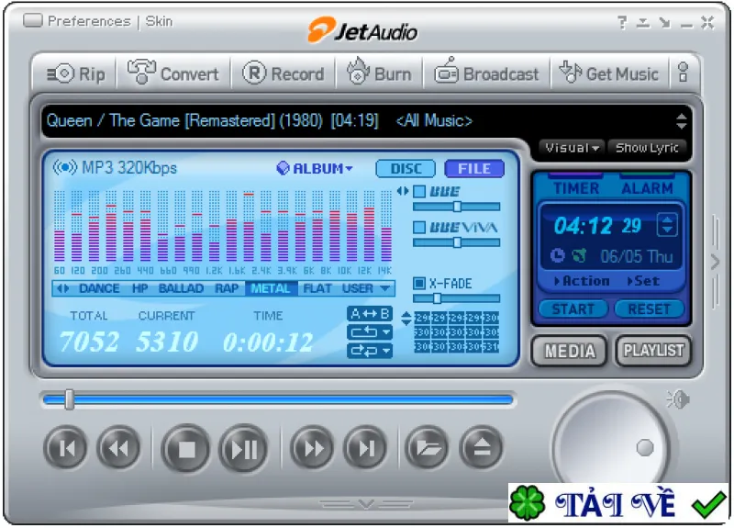Expand the ALBUM mode dropdown

[315, 168]
